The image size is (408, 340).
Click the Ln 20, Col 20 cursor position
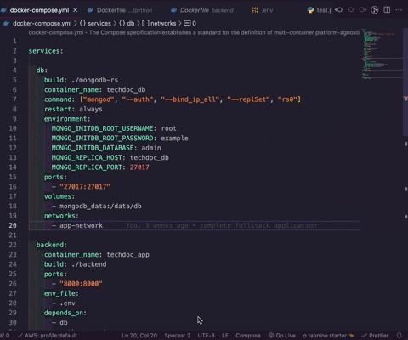click(139, 336)
